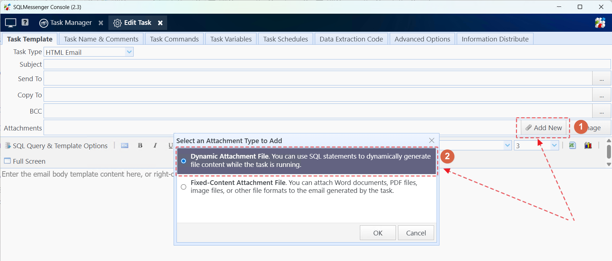Open the Advanced Options tab
This screenshot has height=261, width=612.
pyautogui.click(x=422, y=39)
